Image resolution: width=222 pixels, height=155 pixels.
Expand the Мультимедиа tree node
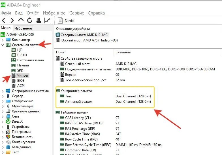(3, 106)
